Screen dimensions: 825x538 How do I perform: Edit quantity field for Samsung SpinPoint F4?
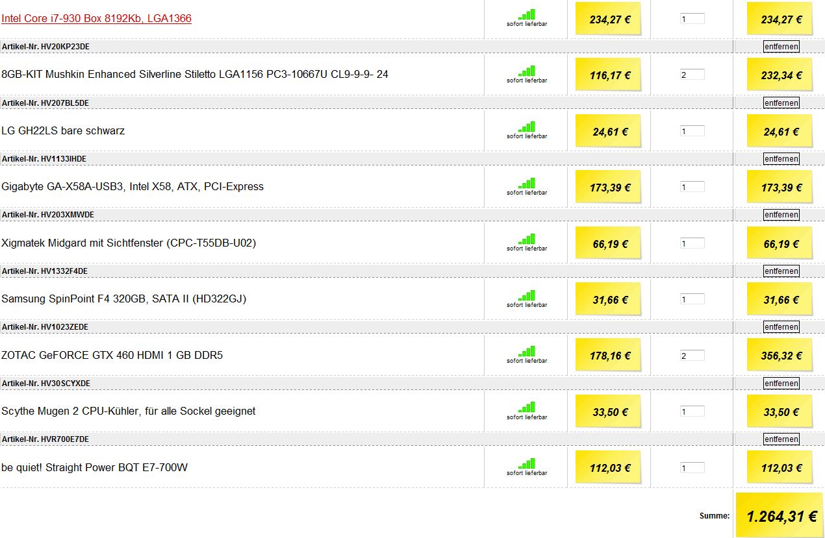pos(692,299)
